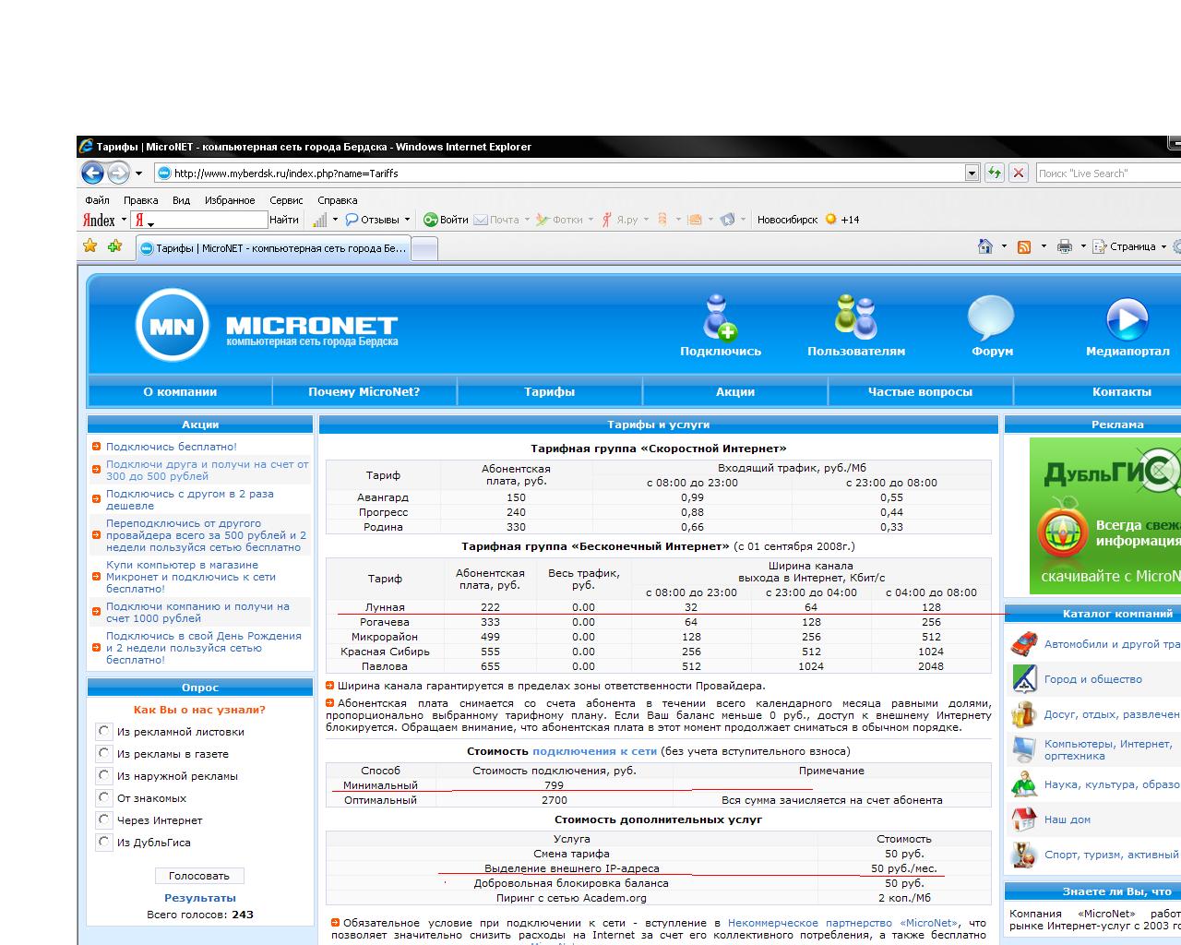Open 'Подключись бесплатно!' promo link
The width and height of the screenshot is (1181, 945).
click(x=172, y=446)
